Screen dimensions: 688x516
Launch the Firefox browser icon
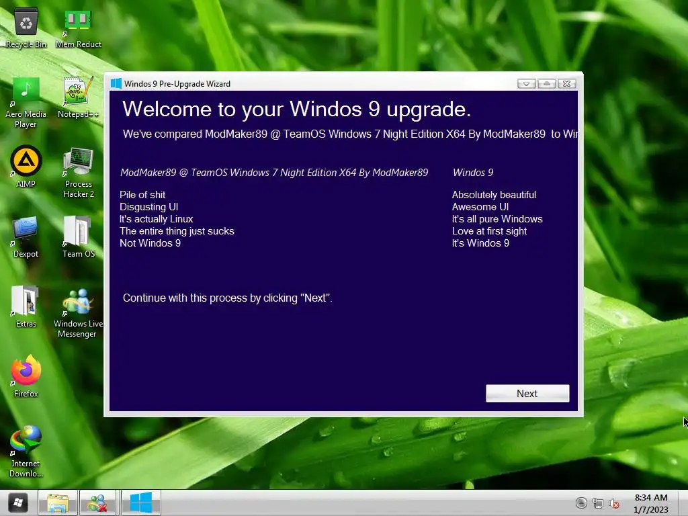point(26,376)
